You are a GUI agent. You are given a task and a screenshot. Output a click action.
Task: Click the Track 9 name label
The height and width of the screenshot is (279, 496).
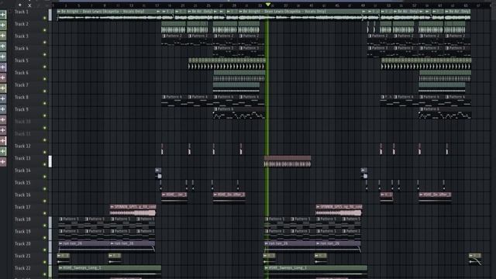tap(22, 109)
